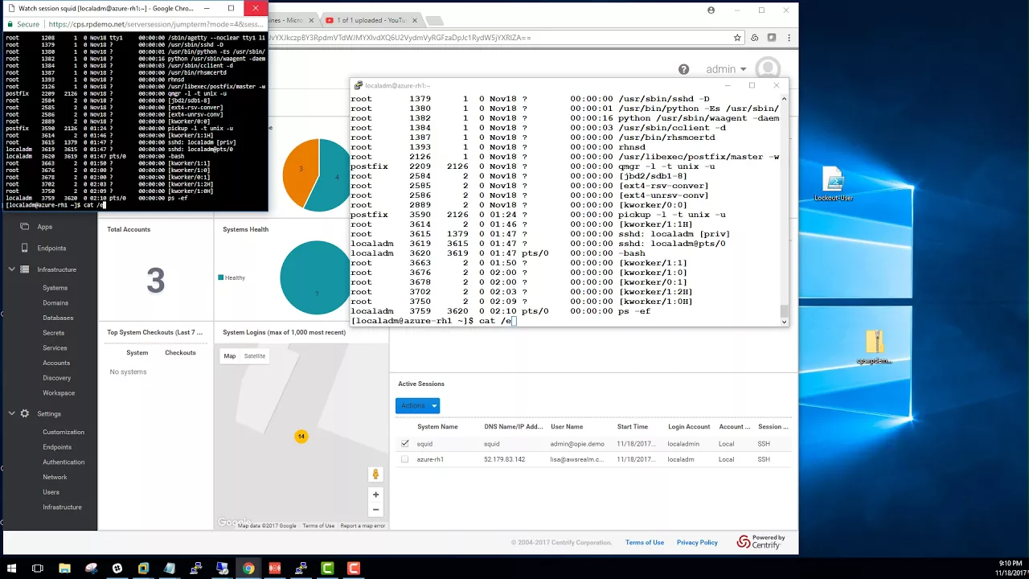Zoom in on the map
The height and width of the screenshot is (579, 1029).
point(375,495)
